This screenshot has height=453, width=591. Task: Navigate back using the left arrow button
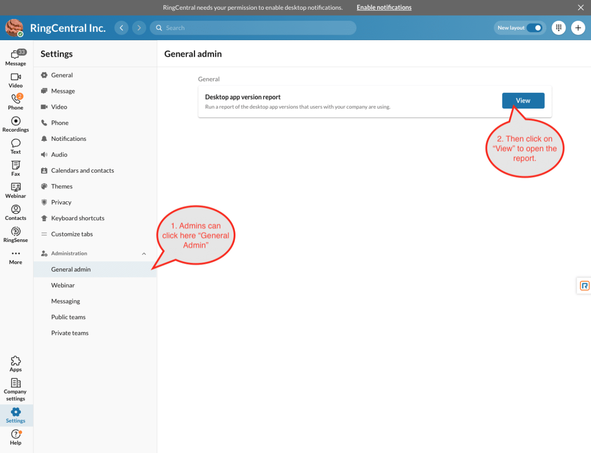tap(121, 28)
